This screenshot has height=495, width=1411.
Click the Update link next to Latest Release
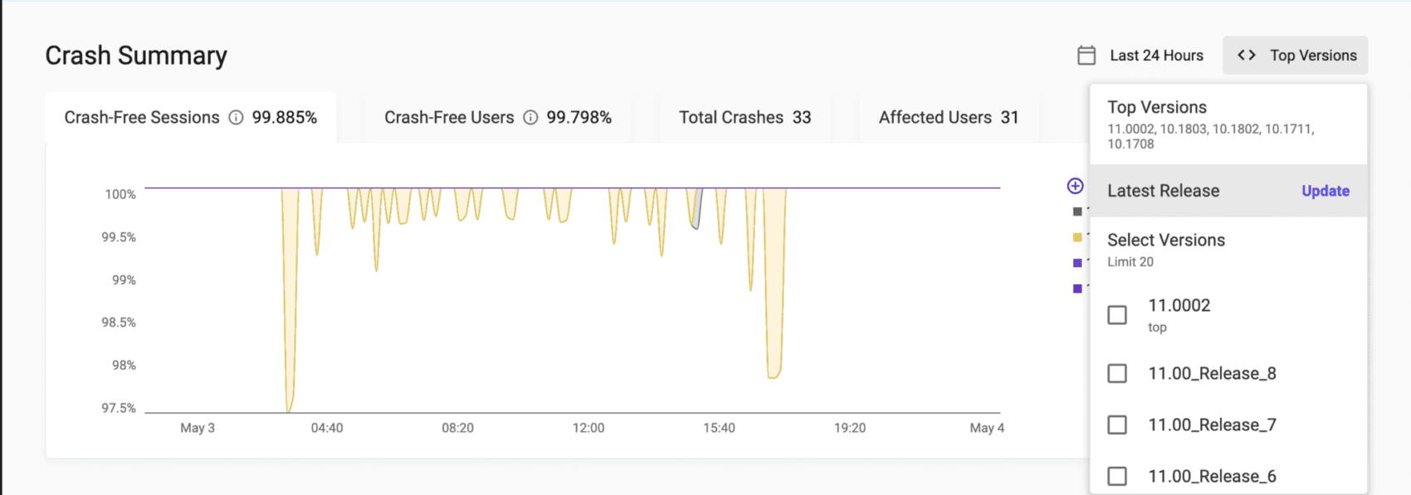click(x=1325, y=191)
